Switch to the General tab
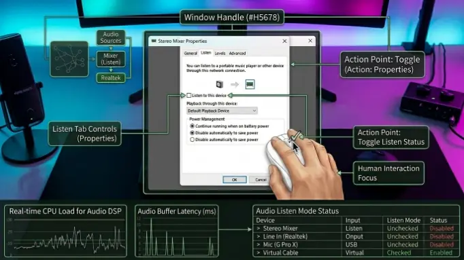The height and width of the screenshot is (260, 464). (190, 54)
